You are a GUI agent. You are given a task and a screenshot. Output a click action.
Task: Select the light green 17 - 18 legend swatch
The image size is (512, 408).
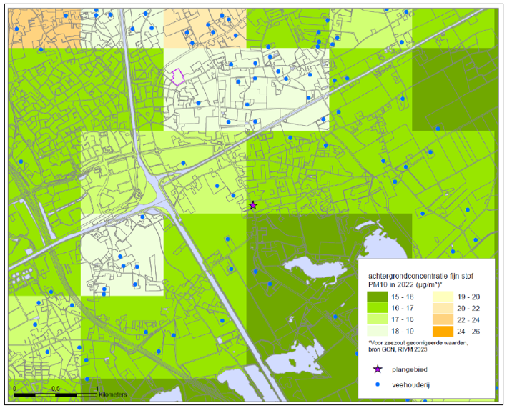(x=378, y=319)
